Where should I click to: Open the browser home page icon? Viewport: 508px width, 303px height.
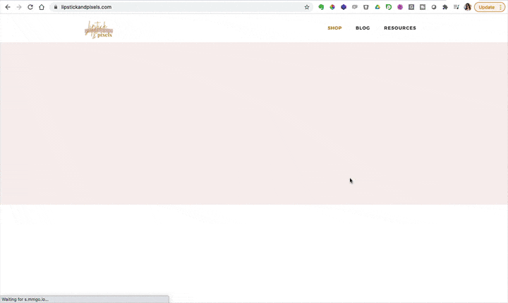42,7
